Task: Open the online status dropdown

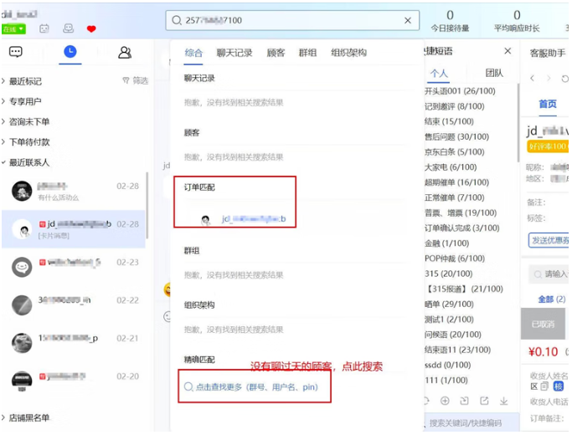Action: (x=13, y=29)
